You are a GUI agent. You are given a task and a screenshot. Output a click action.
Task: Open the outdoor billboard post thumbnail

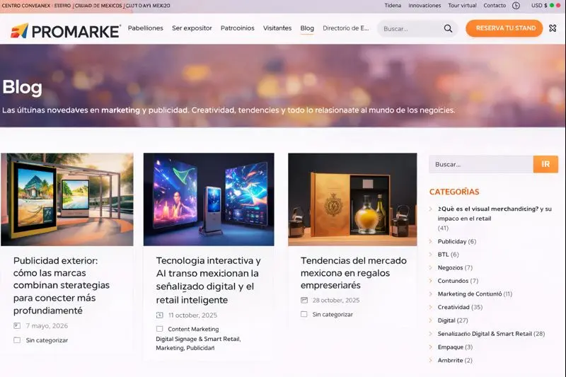tap(67, 199)
